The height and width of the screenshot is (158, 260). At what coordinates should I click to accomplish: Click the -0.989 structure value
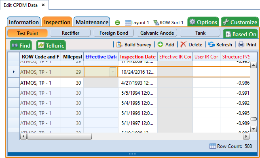point(243,123)
